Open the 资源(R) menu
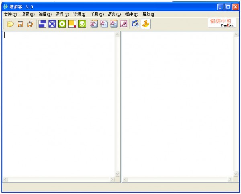Screen dimensions: 241x194 (x=80, y=14)
